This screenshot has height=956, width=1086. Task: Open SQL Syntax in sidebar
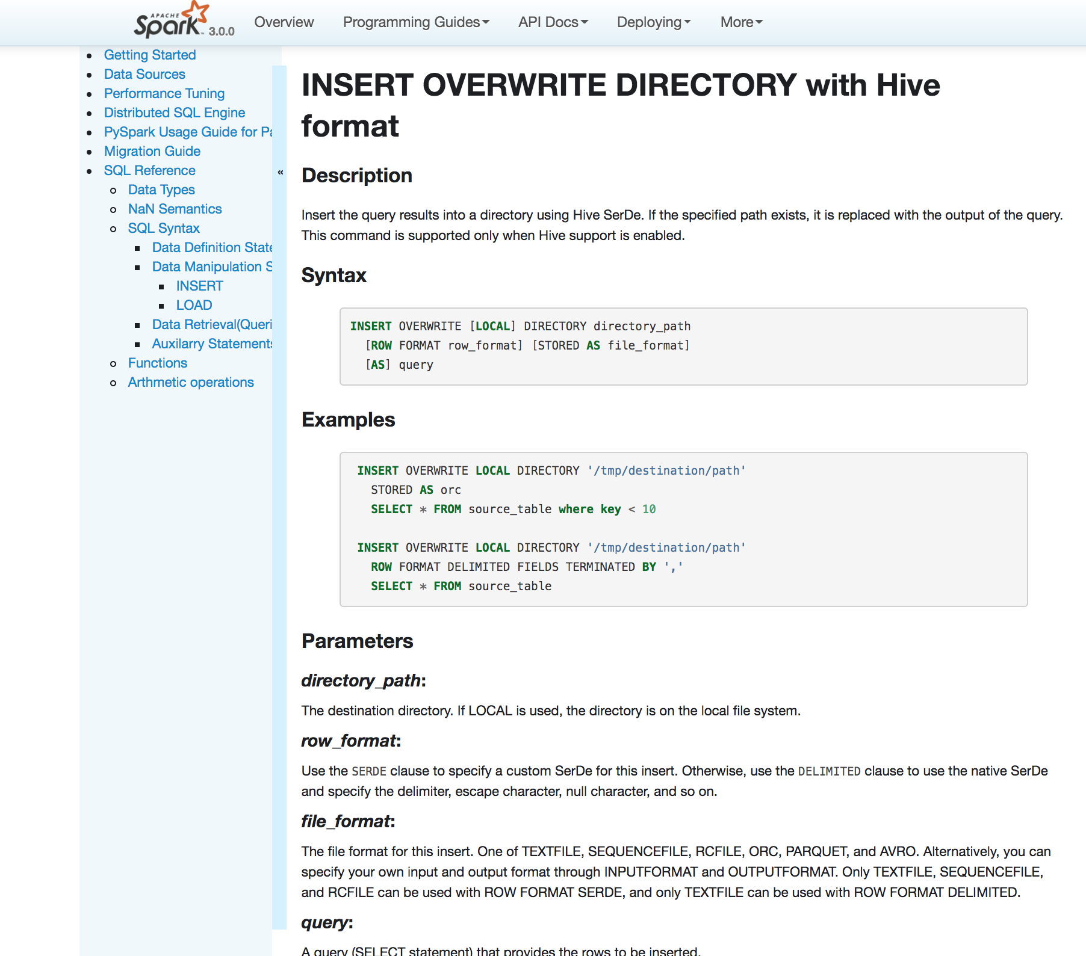(164, 228)
